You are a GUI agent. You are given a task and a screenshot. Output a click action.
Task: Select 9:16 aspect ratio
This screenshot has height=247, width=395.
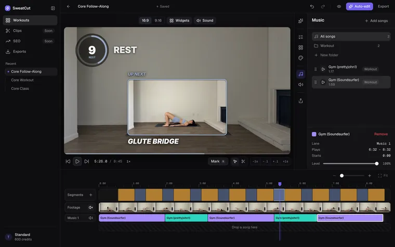coord(158,21)
